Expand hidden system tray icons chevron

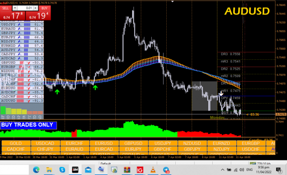click(x=223, y=170)
